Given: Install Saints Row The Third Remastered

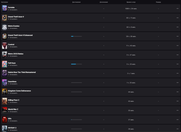Looking at the screenshot, I should point(13,75).
